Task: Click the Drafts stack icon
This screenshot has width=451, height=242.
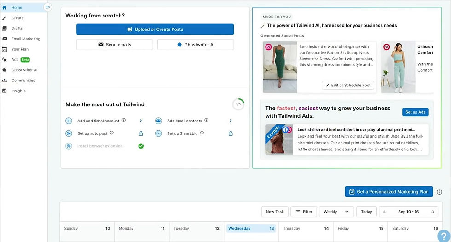Action: tap(4, 28)
